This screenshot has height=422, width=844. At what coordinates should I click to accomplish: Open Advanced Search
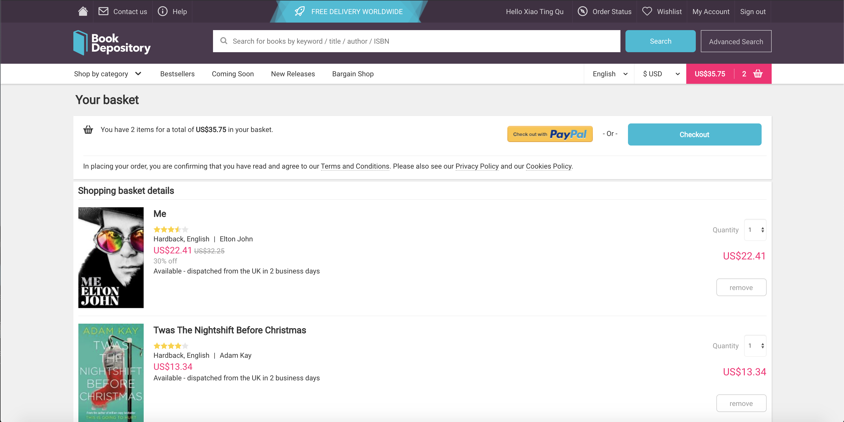coord(736,41)
